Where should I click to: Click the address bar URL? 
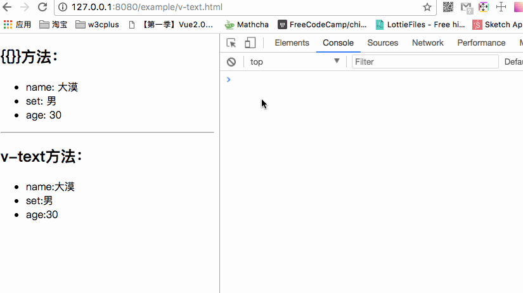click(147, 7)
